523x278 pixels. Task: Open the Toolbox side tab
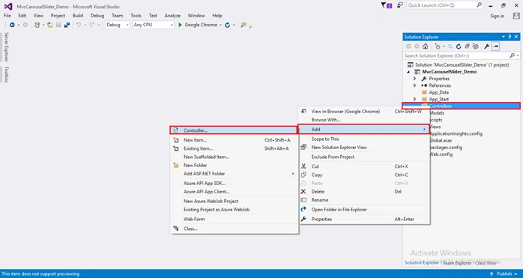[6, 74]
